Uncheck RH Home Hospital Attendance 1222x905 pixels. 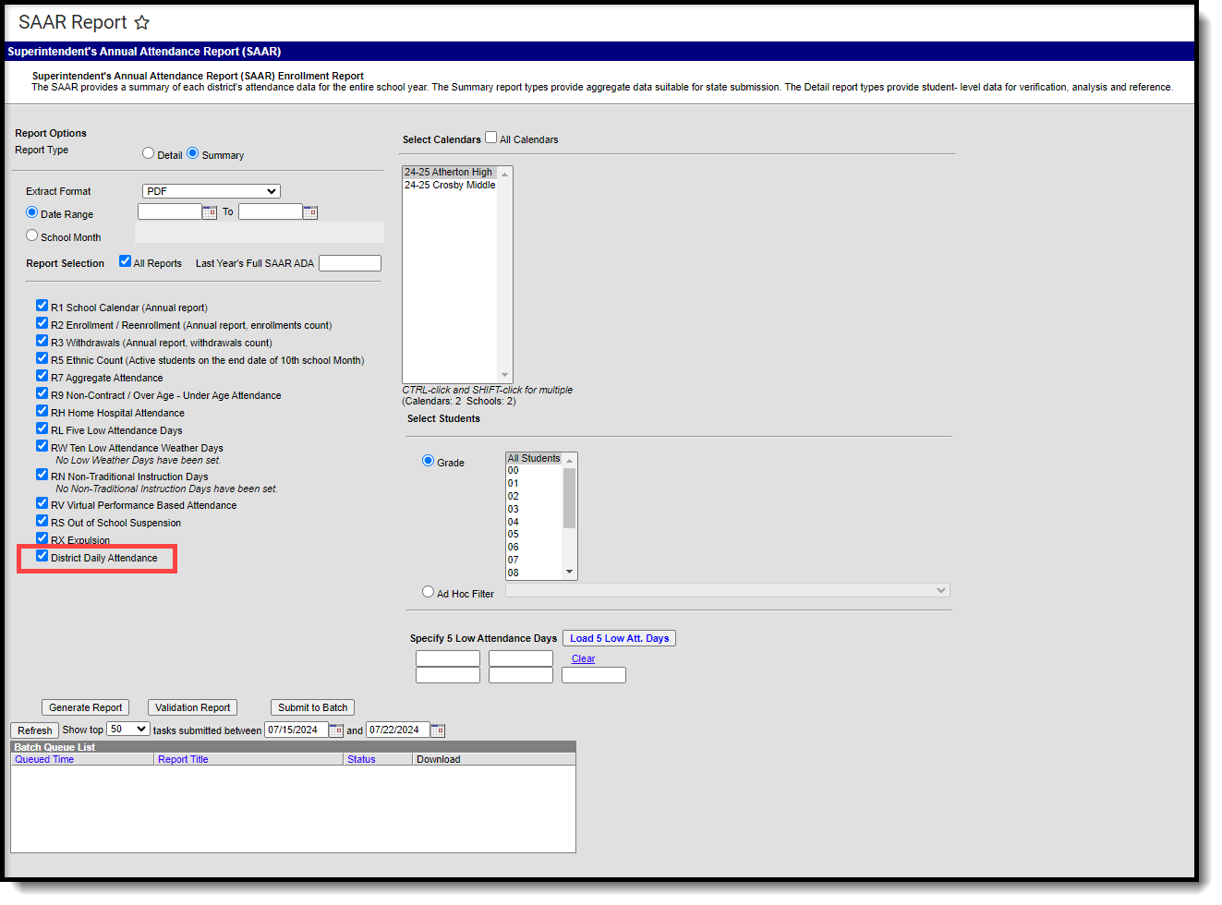pyautogui.click(x=42, y=411)
